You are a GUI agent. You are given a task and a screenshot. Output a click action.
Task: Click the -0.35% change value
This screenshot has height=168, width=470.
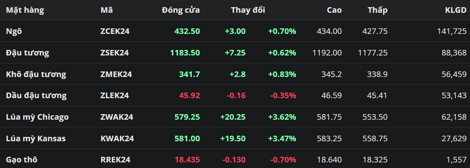point(283,95)
